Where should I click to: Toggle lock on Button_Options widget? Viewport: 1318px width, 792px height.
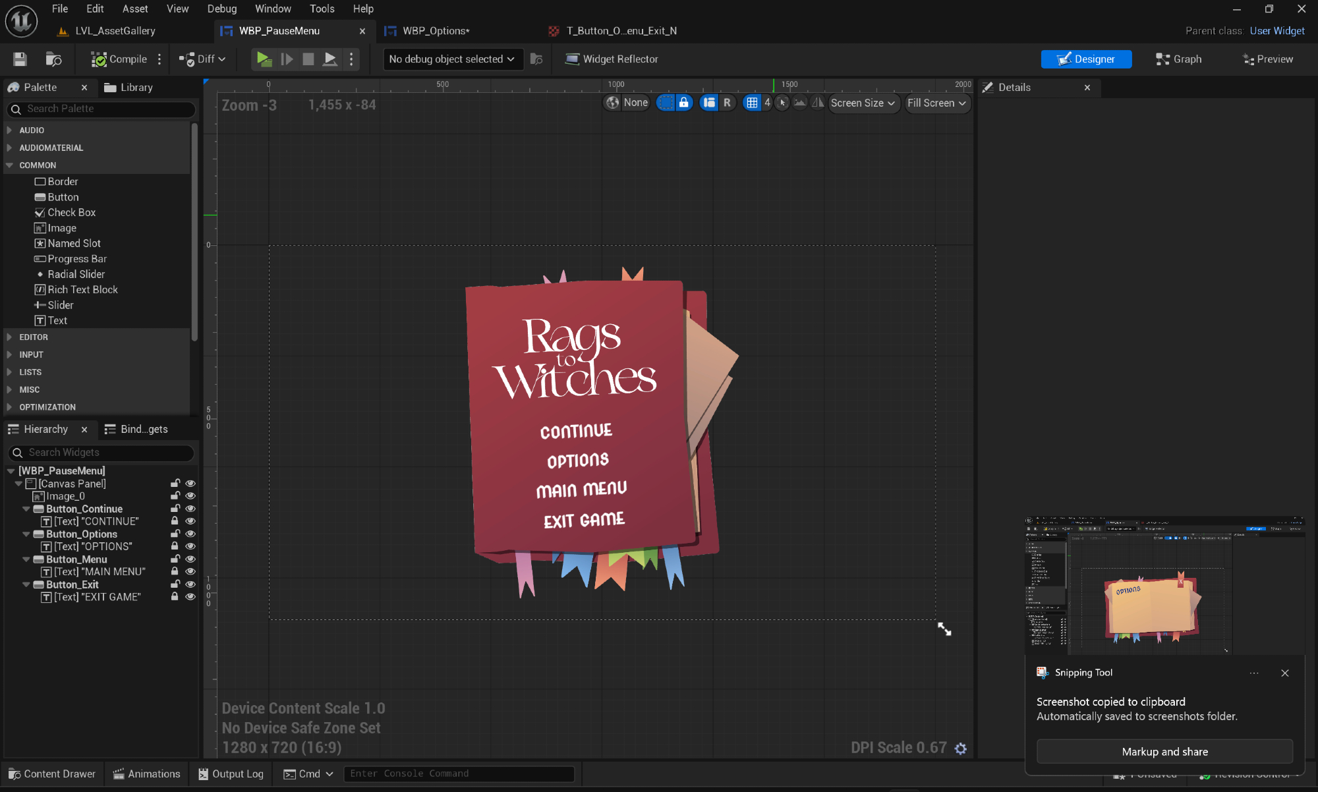tap(175, 534)
